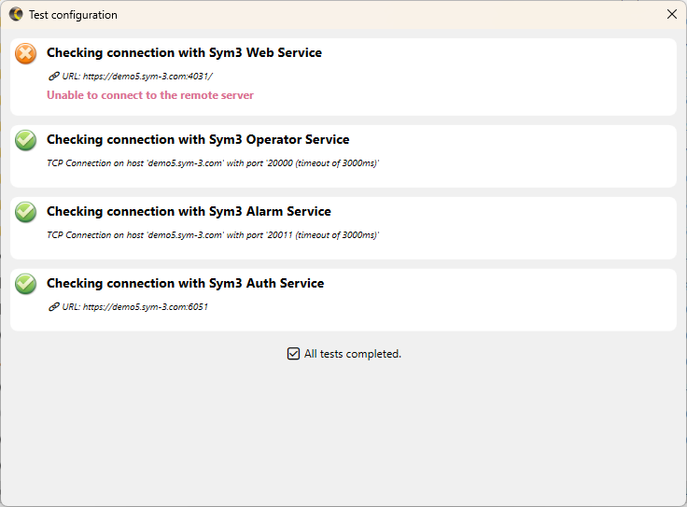This screenshot has width=687, height=507.
Task: Click the Sym3 app icon in title bar
Action: click(16, 15)
